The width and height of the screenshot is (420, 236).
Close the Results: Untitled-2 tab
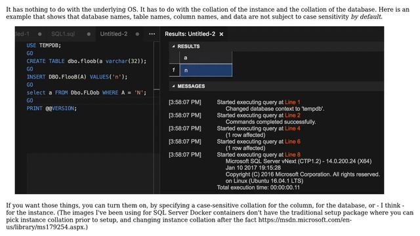(x=221, y=34)
